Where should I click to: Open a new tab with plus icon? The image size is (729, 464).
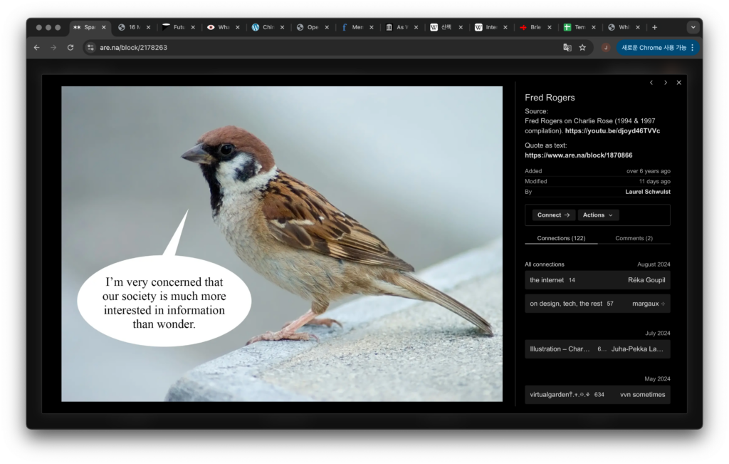pyautogui.click(x=654, y=27)
